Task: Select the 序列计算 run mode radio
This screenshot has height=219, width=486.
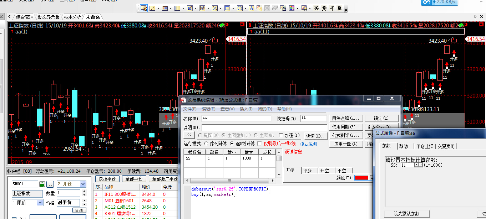Action: coord(207,144)
